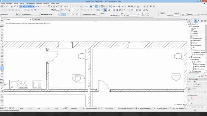This screenshot has width=207, height=116.
Task: Open the Layout Book in the Navigator
Action: (x=202, y=21)
